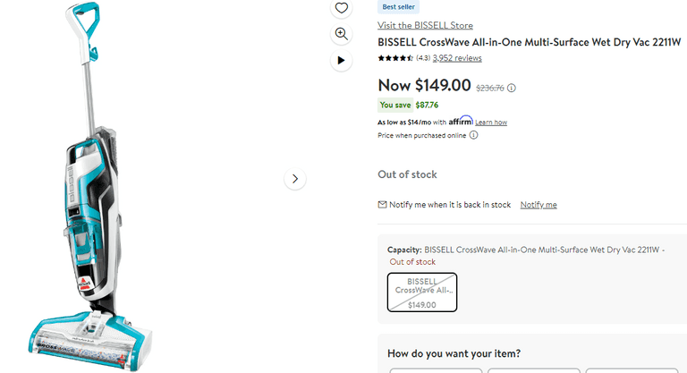This screenshot has height=373, width=687.
Task: Open Visit the BISSELL Store link
Action: [425, 25]
